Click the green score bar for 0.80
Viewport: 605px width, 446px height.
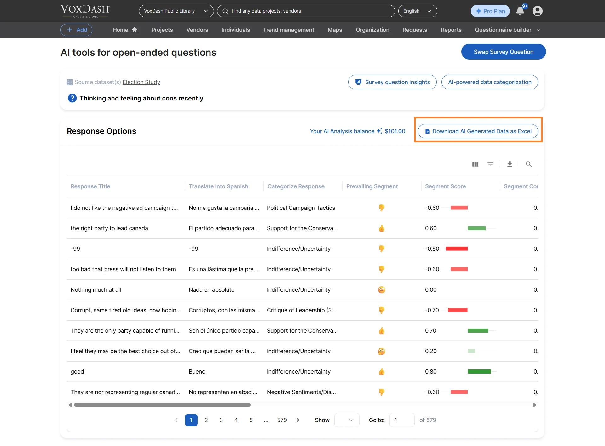(479, 372)
